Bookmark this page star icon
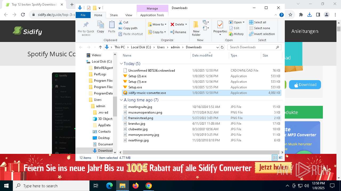The image size is (341, 191). coord(290,15)
